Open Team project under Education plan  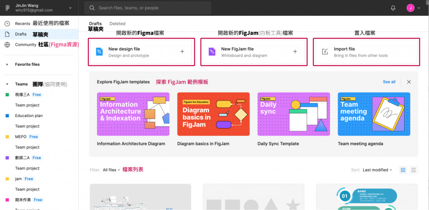tap(27, 126)
